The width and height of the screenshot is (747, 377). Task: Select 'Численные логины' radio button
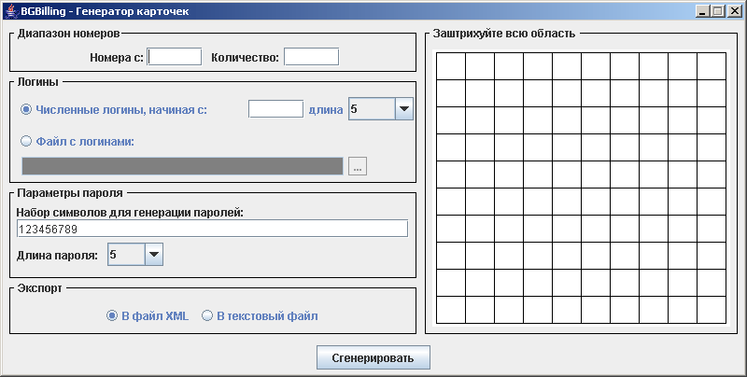click(26, 109)
